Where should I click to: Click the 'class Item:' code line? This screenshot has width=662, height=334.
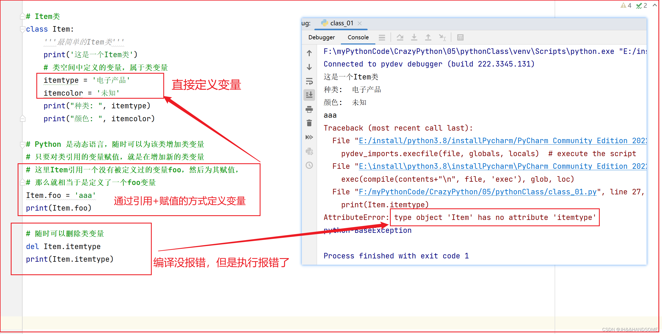tap(50, 29)
